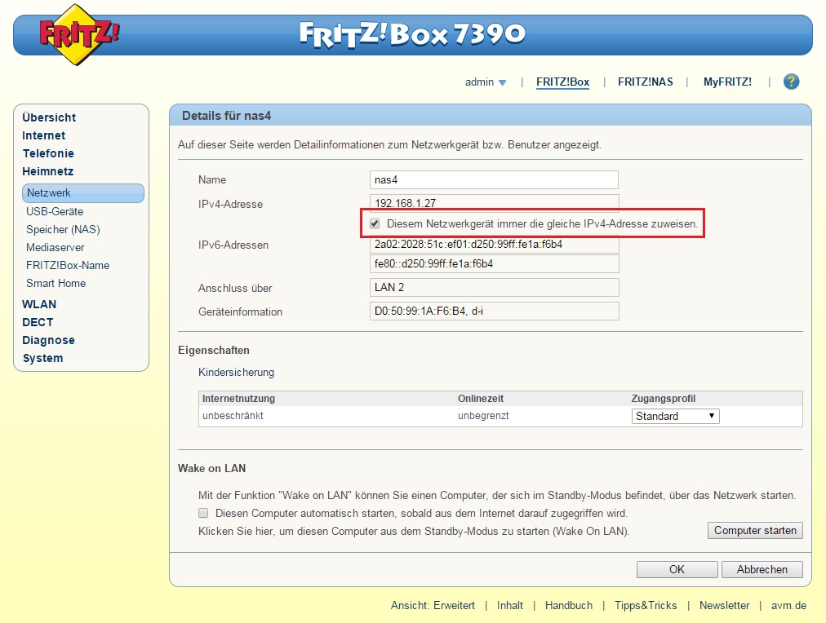The width and height of the screenshot is (826, 623).
Task: Open the Übersicht menu item
Action: click(49, 117)
